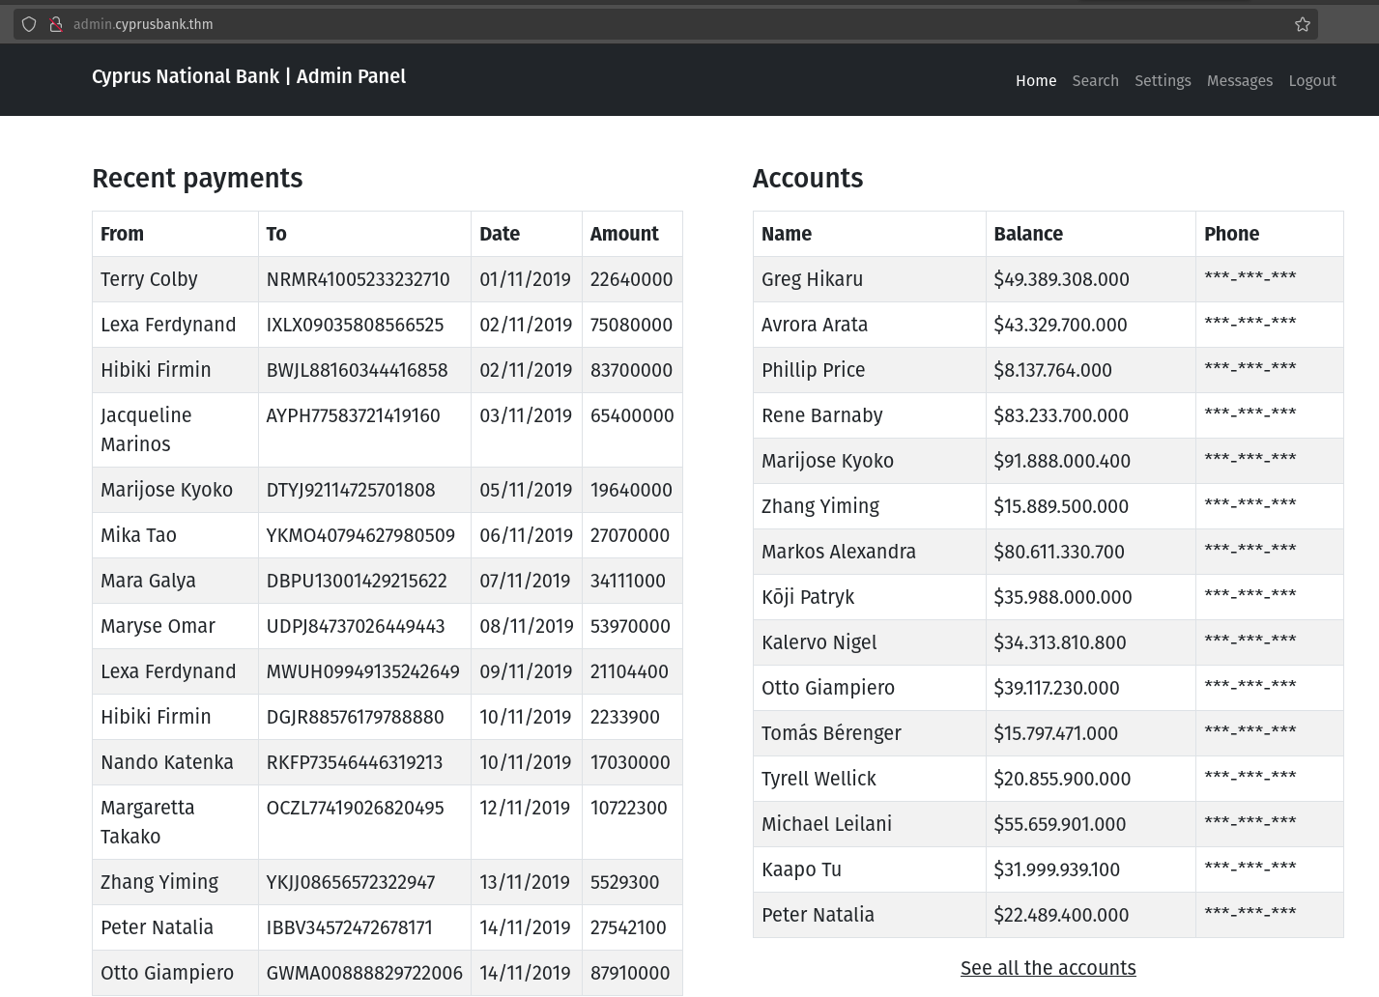Viewport: 1379px width, 997px height.
Task: Click the Cyprus National Bank brand title
Action: pyautogui.click(x=248, y=76)
